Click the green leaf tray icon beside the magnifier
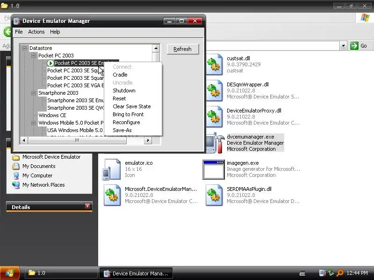Image resolution: width=374 pixels, height=280 pixels. click(x=331, y=273)
